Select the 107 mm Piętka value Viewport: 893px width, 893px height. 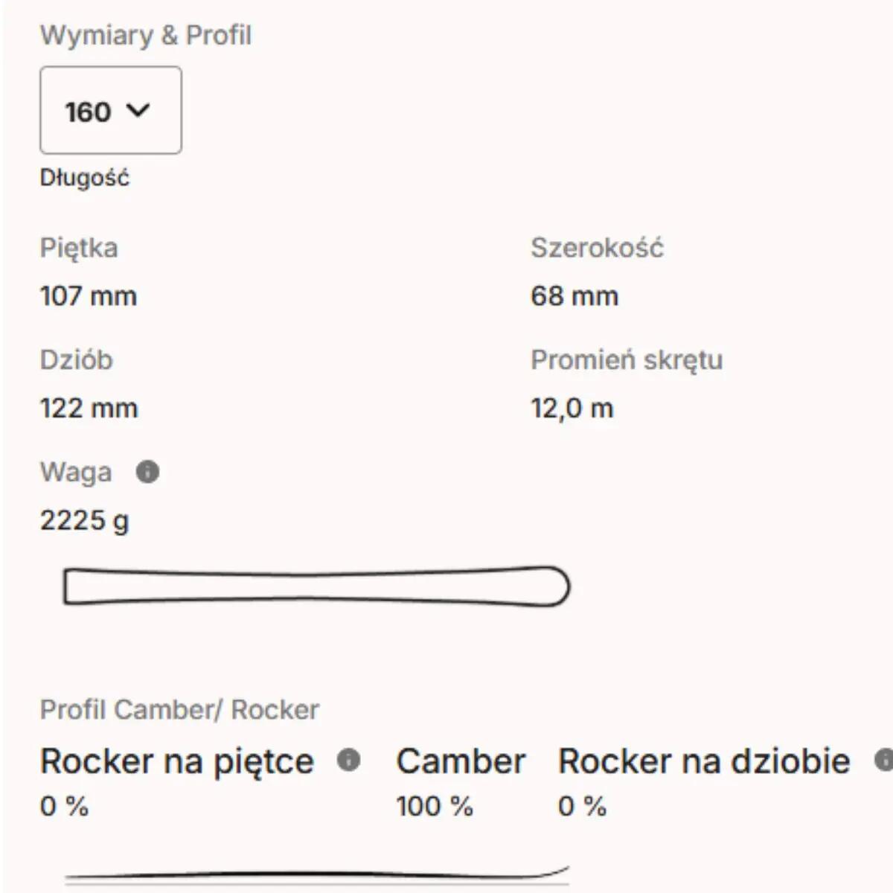89,296
